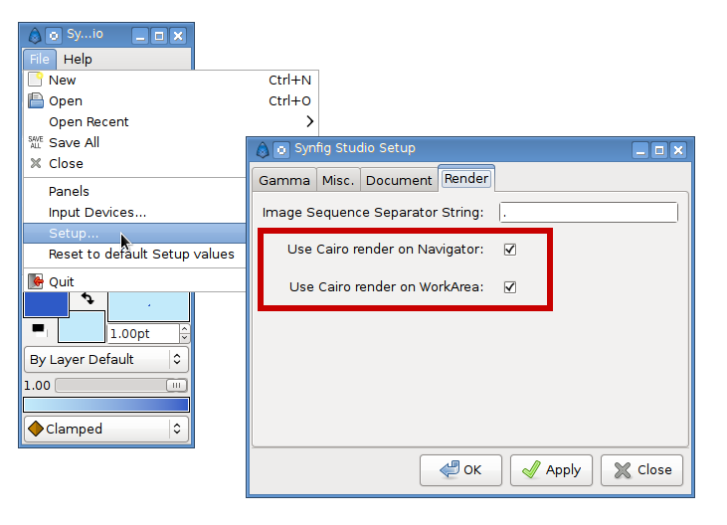
Task: Click the Apply button
Action: [x=551, y=470]
